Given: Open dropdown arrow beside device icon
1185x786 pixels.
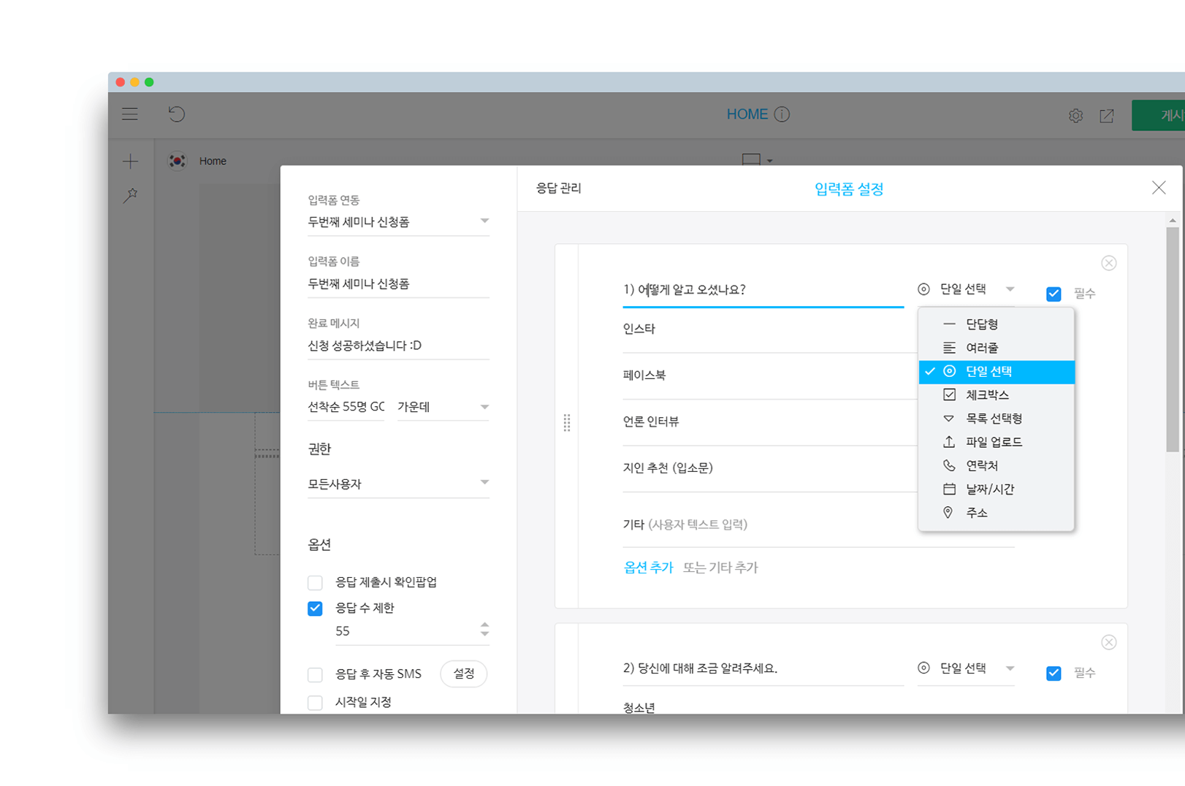Looking at the screenshot, I should pos(769,161).
